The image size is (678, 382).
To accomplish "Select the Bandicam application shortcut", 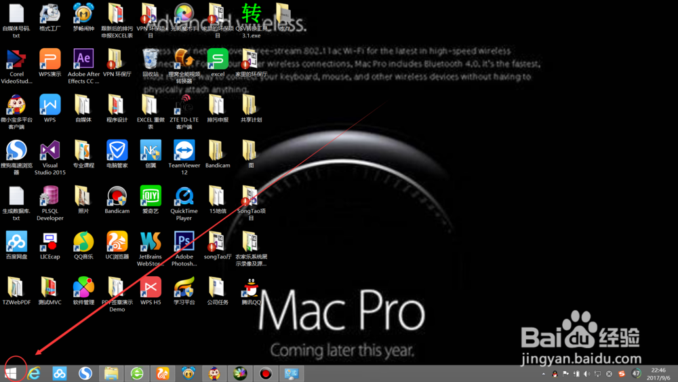I will coord(117,199).
